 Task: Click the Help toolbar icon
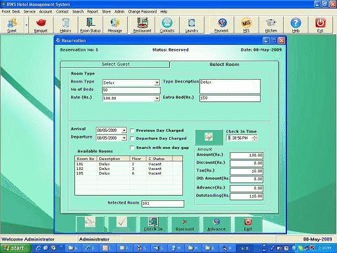click(296, 25)
